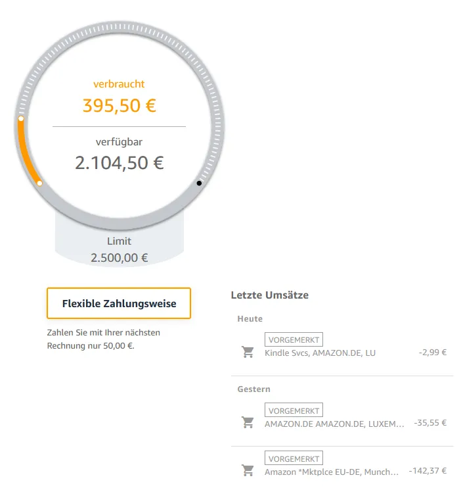Open the AMAZON.DE AMAZON.DE, LUXEM transaction
Image resolution: width=461 pixels, height=492 pixels.
pyautogui.click(x=334, y=424)
